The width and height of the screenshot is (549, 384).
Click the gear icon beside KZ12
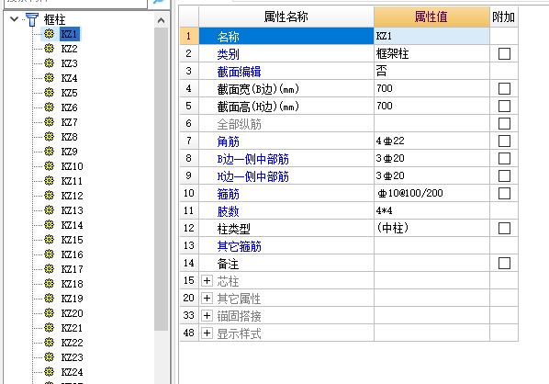49,196
